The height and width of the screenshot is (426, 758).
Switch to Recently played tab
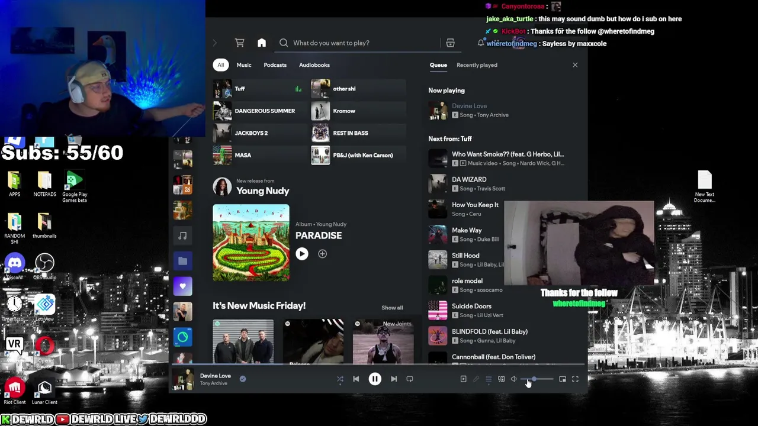point(477,65)
